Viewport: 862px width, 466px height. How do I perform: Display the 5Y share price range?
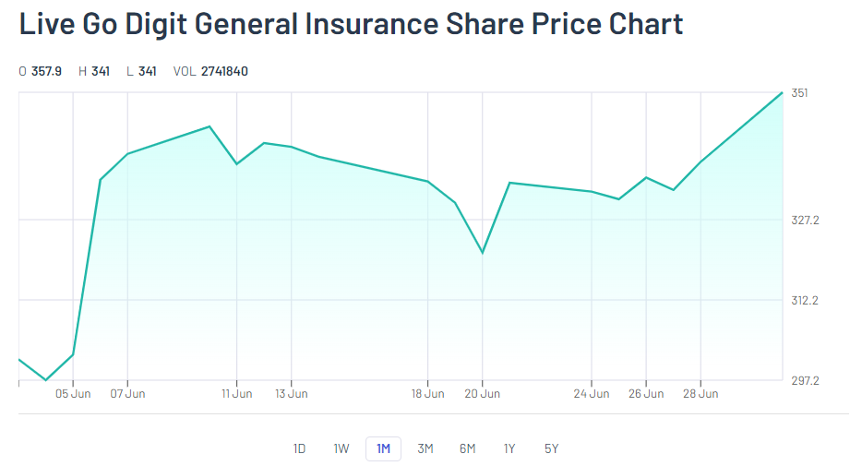click(551, 449)
